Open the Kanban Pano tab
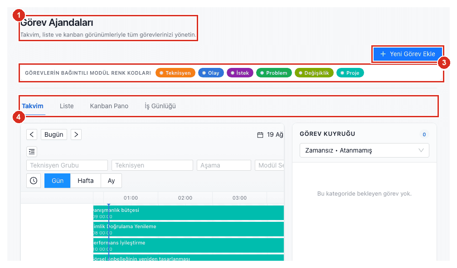The height and width of the screenshot is (268, 457). coord(109,106)
